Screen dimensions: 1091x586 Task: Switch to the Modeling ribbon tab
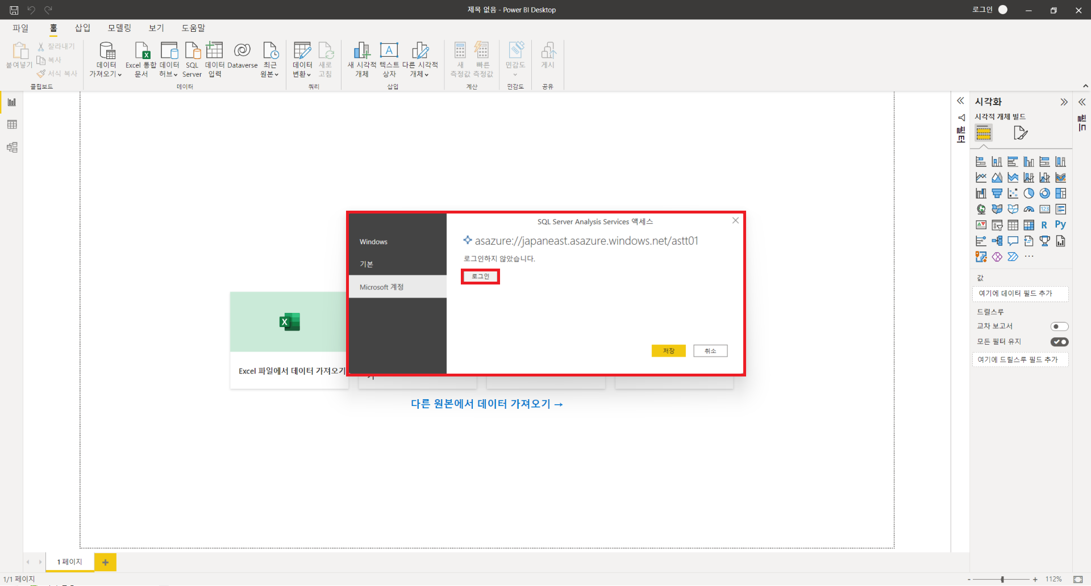[119, 28]
